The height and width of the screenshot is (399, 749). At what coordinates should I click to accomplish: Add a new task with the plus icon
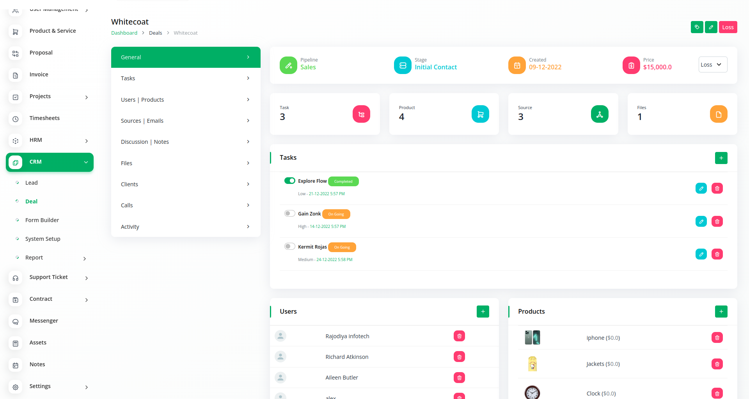click(721, 158)
